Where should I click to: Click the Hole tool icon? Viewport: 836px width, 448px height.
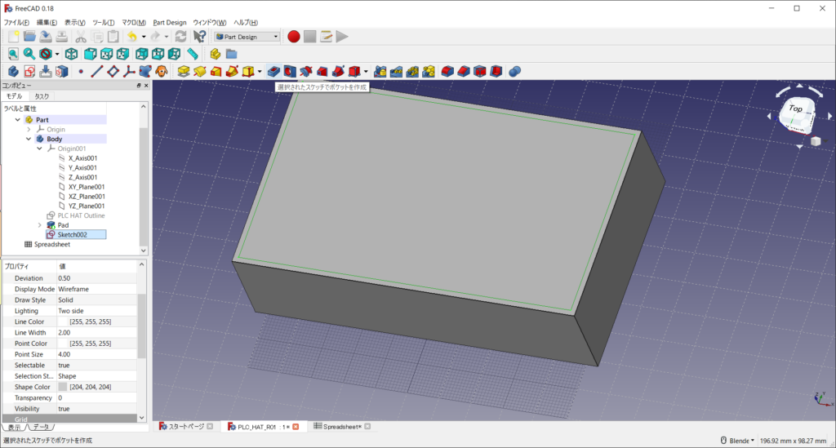pyautogui.click(x=289, y=72)
